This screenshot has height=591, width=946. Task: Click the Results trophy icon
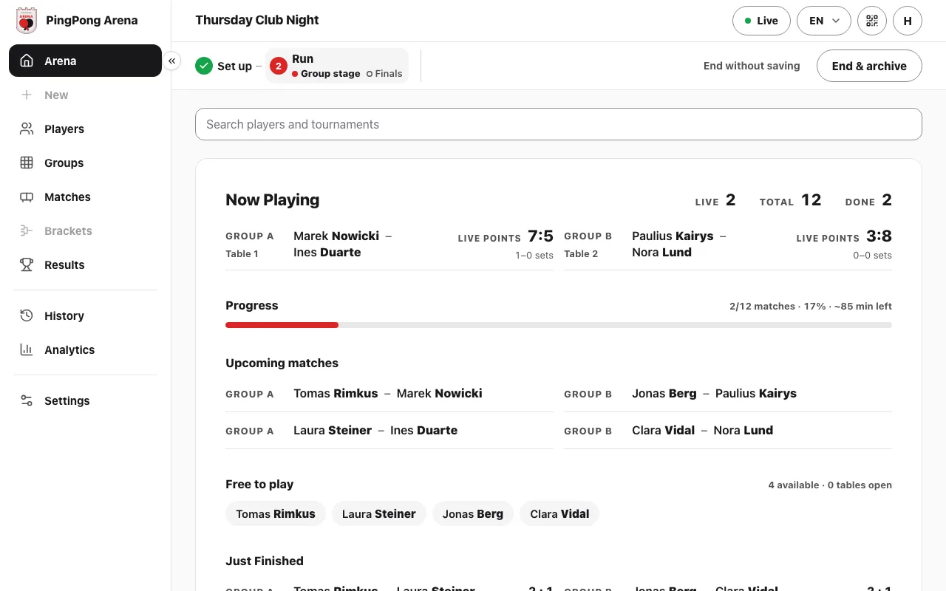(27, 264)
